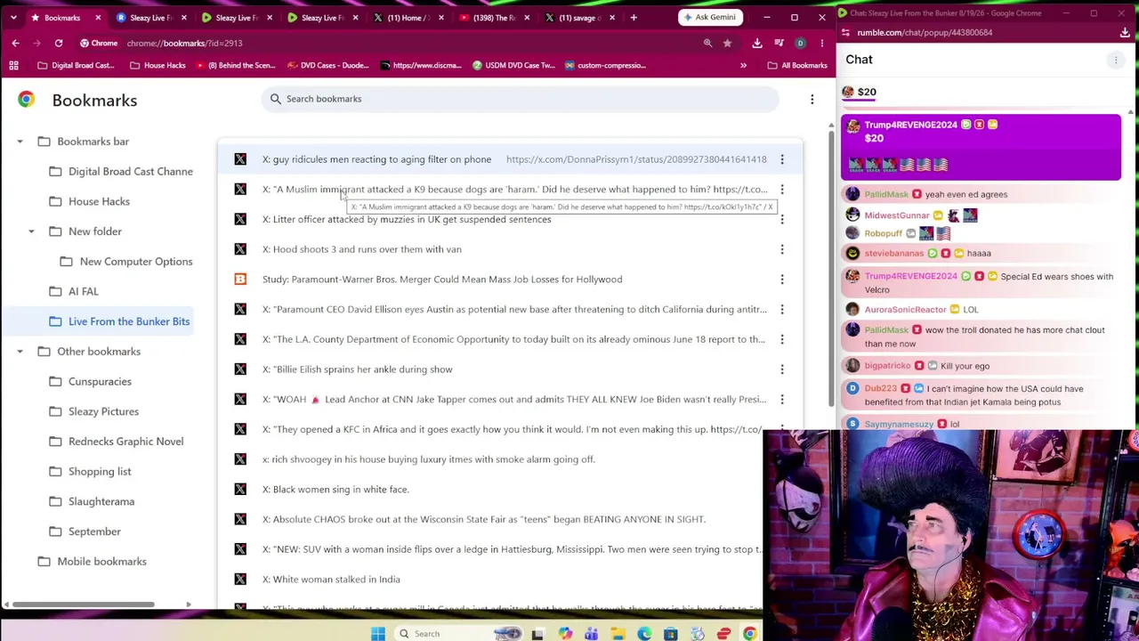Open House Hacks bookmark bar folder
The height and width of the screenshot is (641, 1139).
158,65
